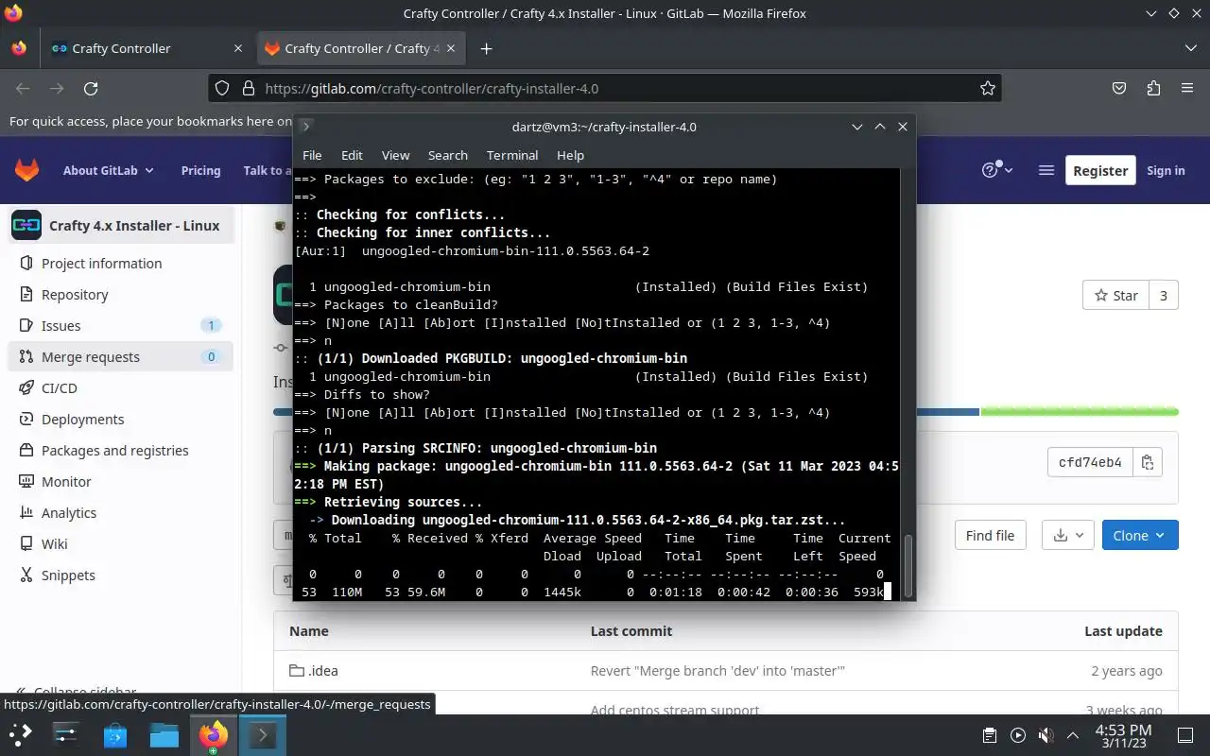Image resolution: width=1210 pixels, height=756 pixels.
Task: Open clipboard tray icon
Action: pyautogui.click(x=989, y=735)
